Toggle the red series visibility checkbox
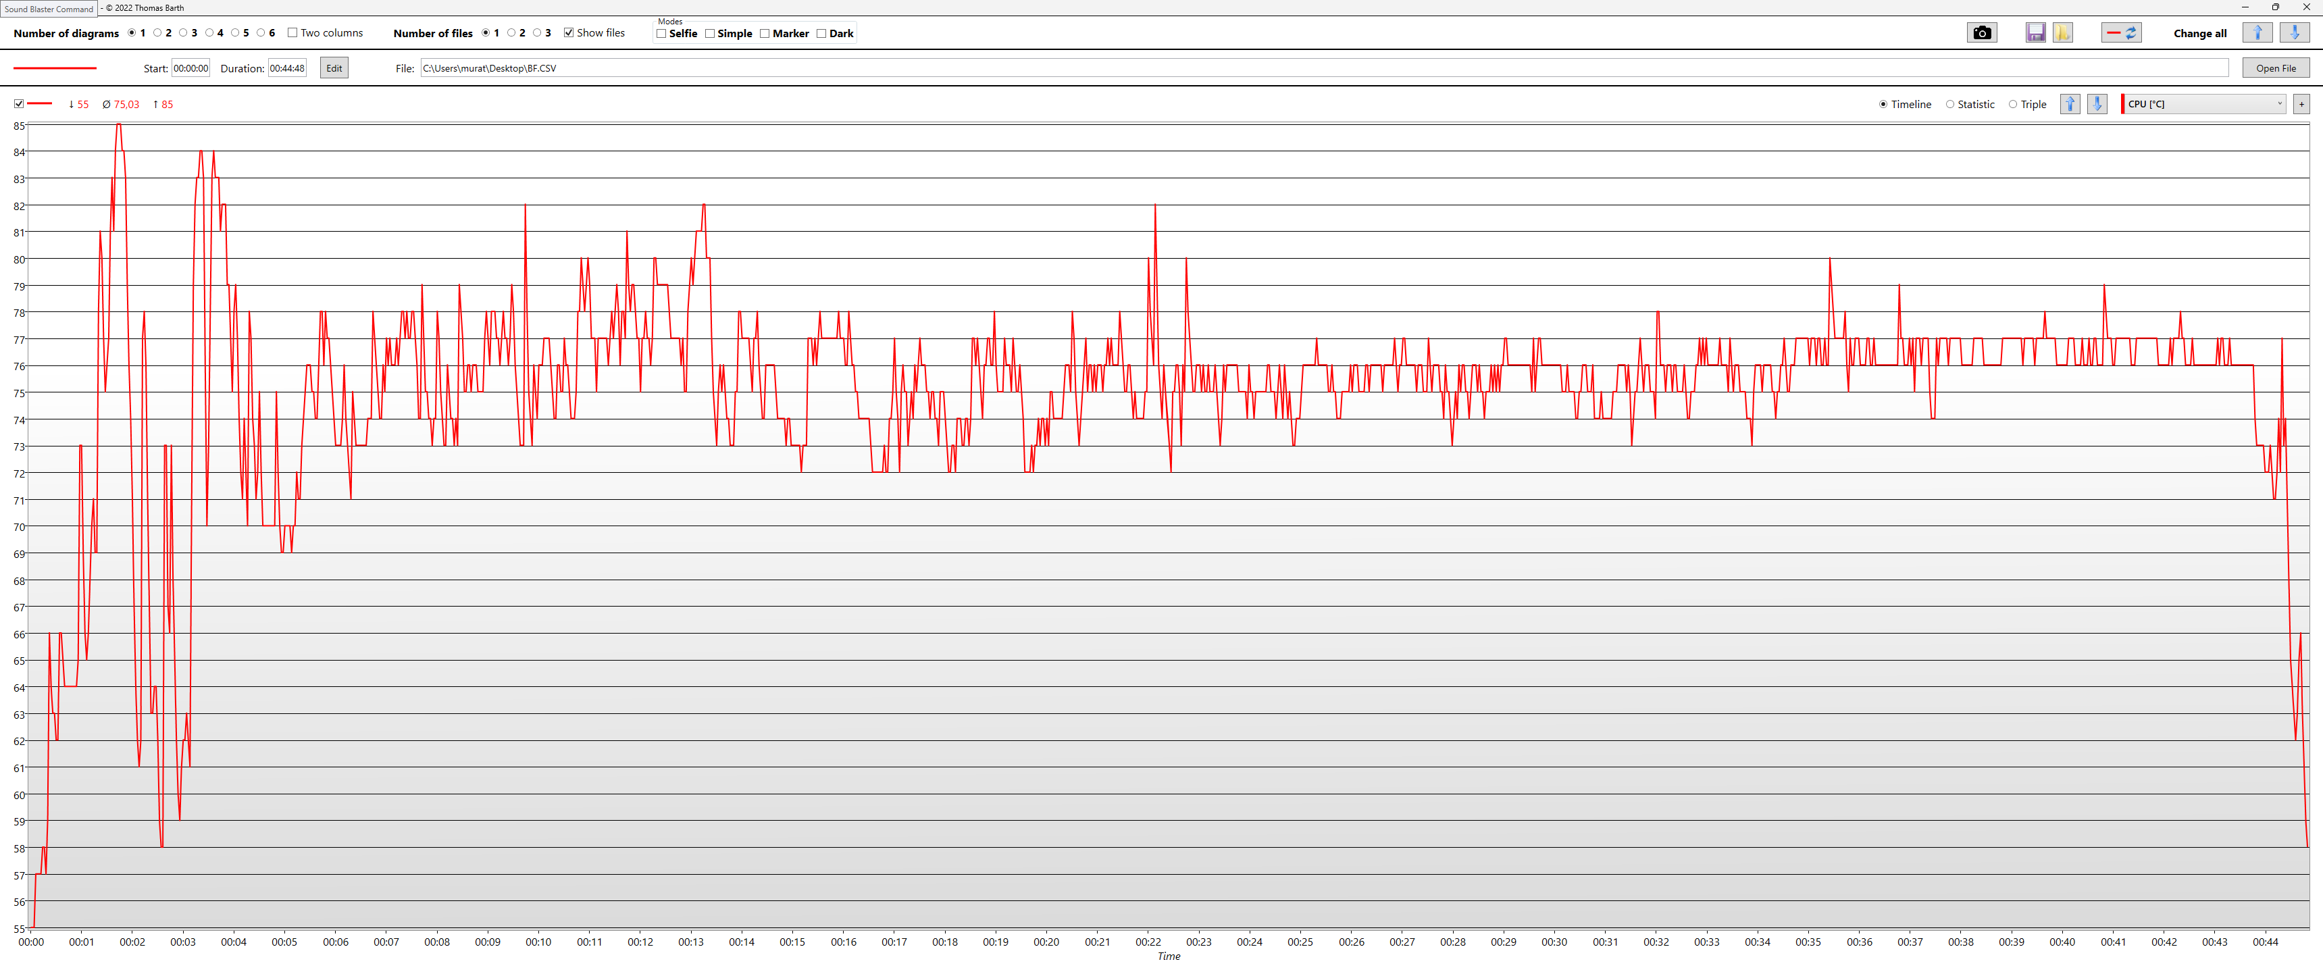Image resolution: width=2323 pixels, height=972 pixels. [x=19, y=105]
